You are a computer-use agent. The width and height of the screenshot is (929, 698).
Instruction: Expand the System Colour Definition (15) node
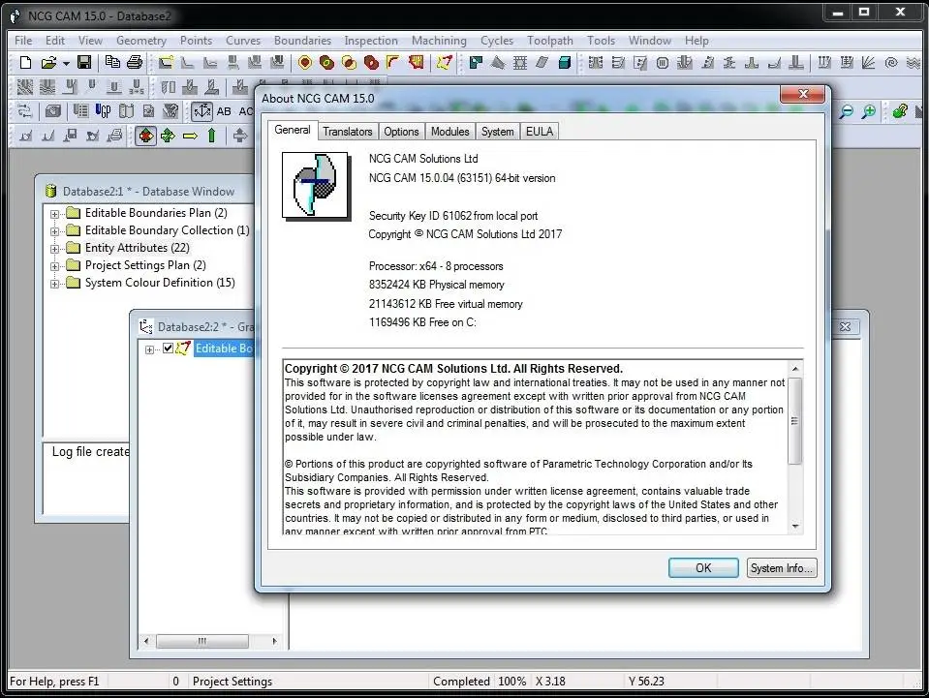coord(54,285)
